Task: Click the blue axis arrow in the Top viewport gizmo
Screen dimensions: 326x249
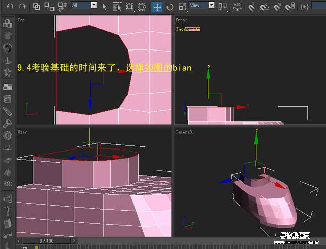Action: pyautogui.click(x=90, y=105)
